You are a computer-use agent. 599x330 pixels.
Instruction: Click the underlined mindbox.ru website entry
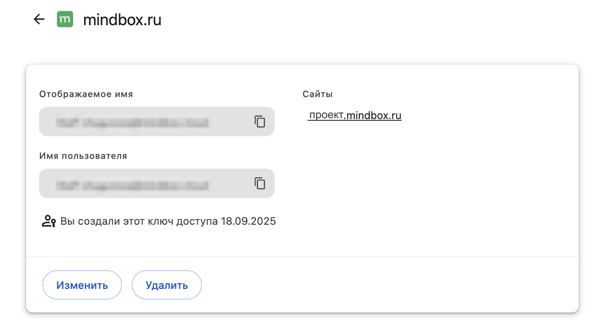(354, 115)
